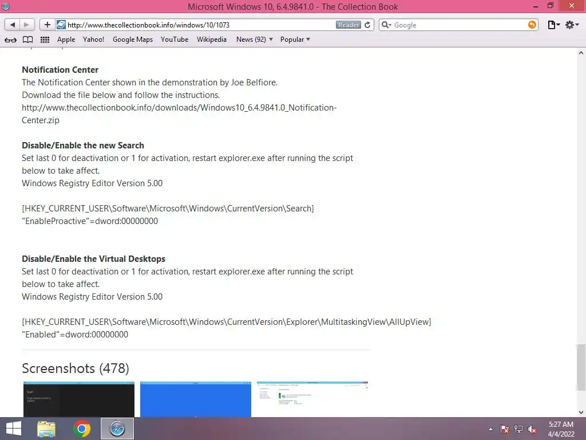
Task: Show the Reading List glasses icon
Action: point(10,40)
